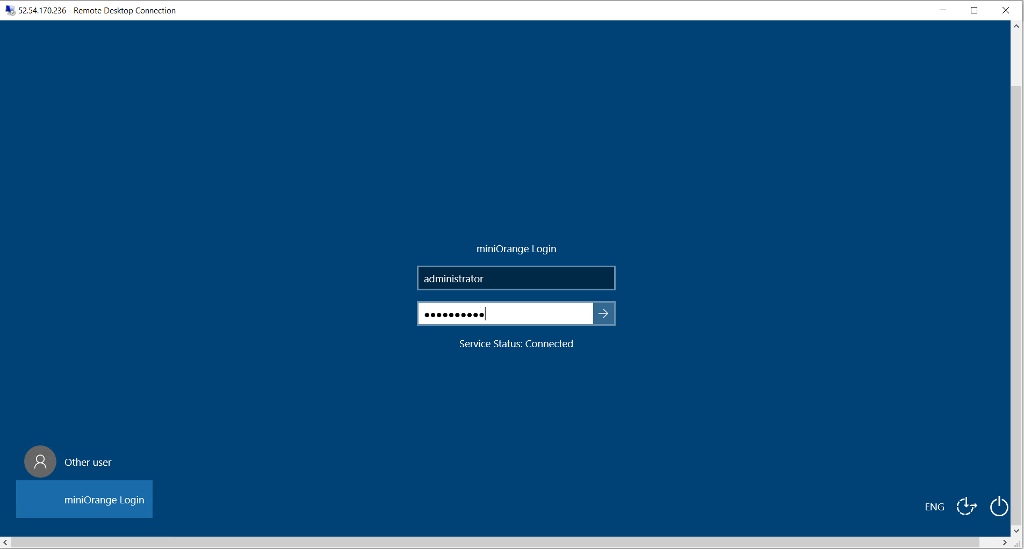Click the ENG input language indicator
1024x549 pixels.
pos(934,507)
